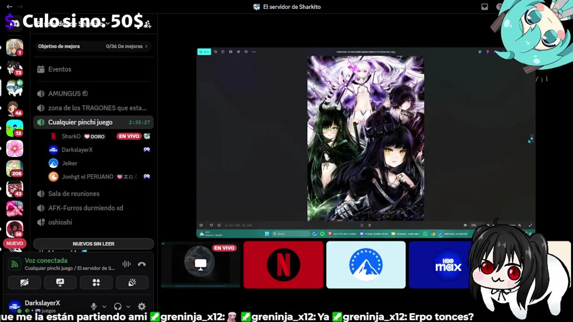Open server with 208 badge in sidebar
Screen dimensions: 573x322
[14, 168]
